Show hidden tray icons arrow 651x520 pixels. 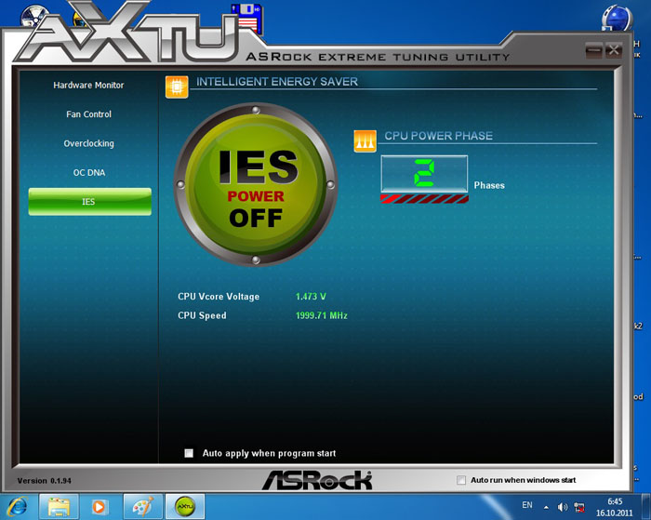(547, 508)
